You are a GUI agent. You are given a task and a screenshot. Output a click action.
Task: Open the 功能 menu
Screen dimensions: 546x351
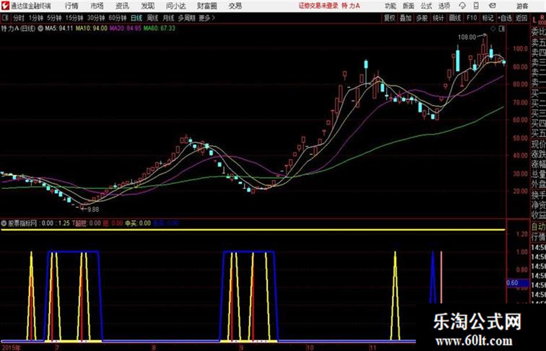click(x=391, y=6)
